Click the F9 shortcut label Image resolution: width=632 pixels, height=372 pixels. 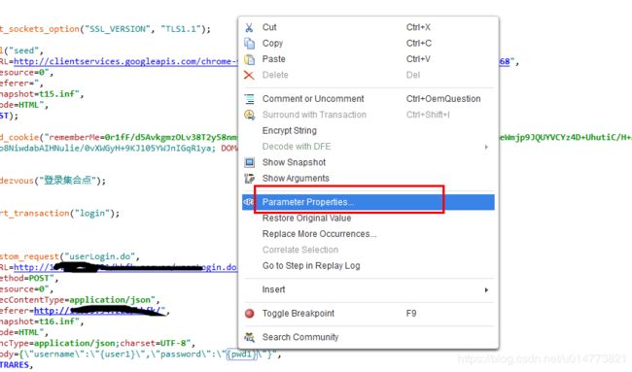(x=411, y=313)
